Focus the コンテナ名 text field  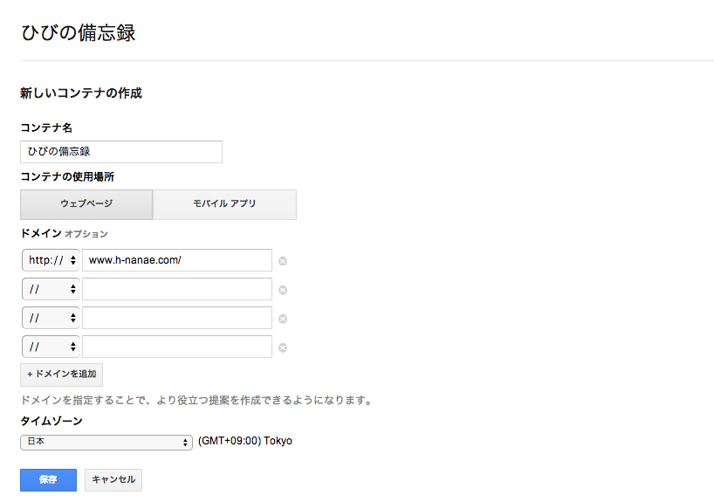click(121, 152)
